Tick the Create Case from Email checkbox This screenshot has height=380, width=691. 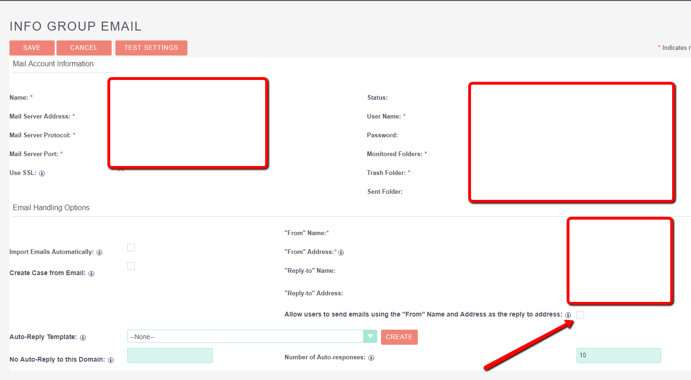tap(131, 266)
